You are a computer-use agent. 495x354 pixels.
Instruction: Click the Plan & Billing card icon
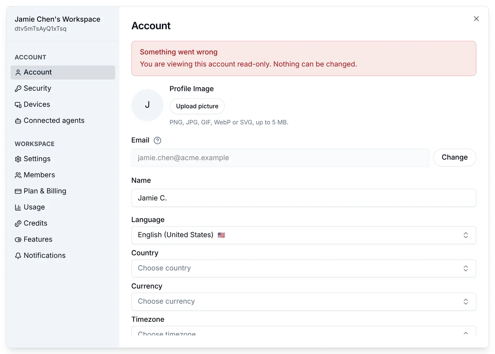pyautogui.click(x=18, y=191)
